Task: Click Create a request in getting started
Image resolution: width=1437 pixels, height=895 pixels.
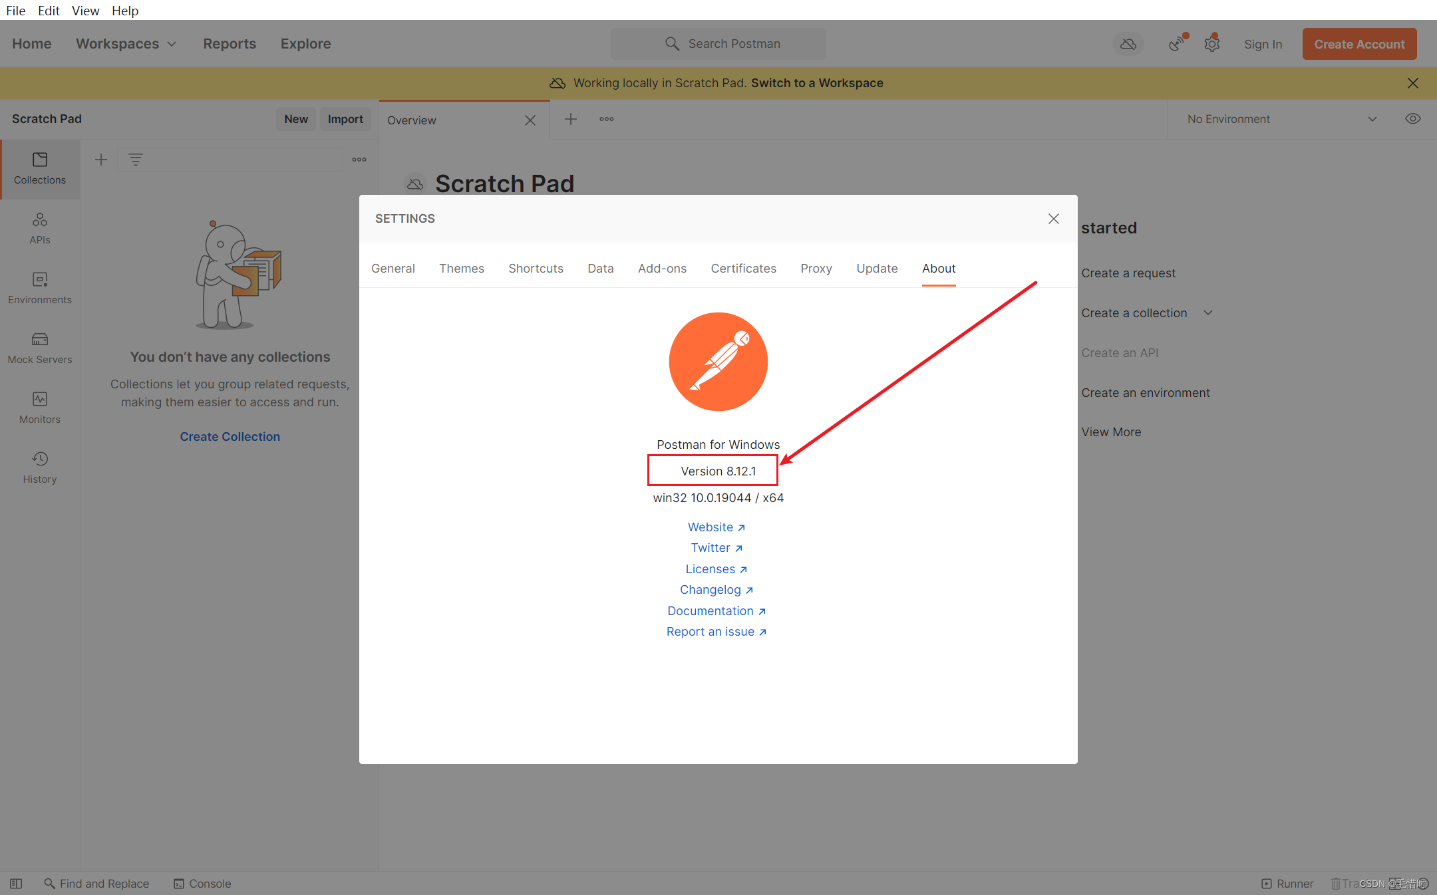Action: coord(1128,273)
